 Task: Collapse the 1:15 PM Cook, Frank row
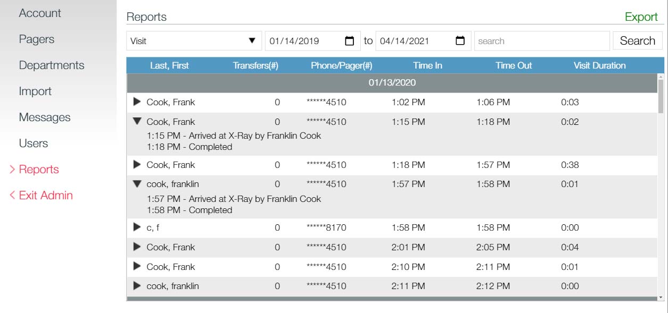[137, 121]
